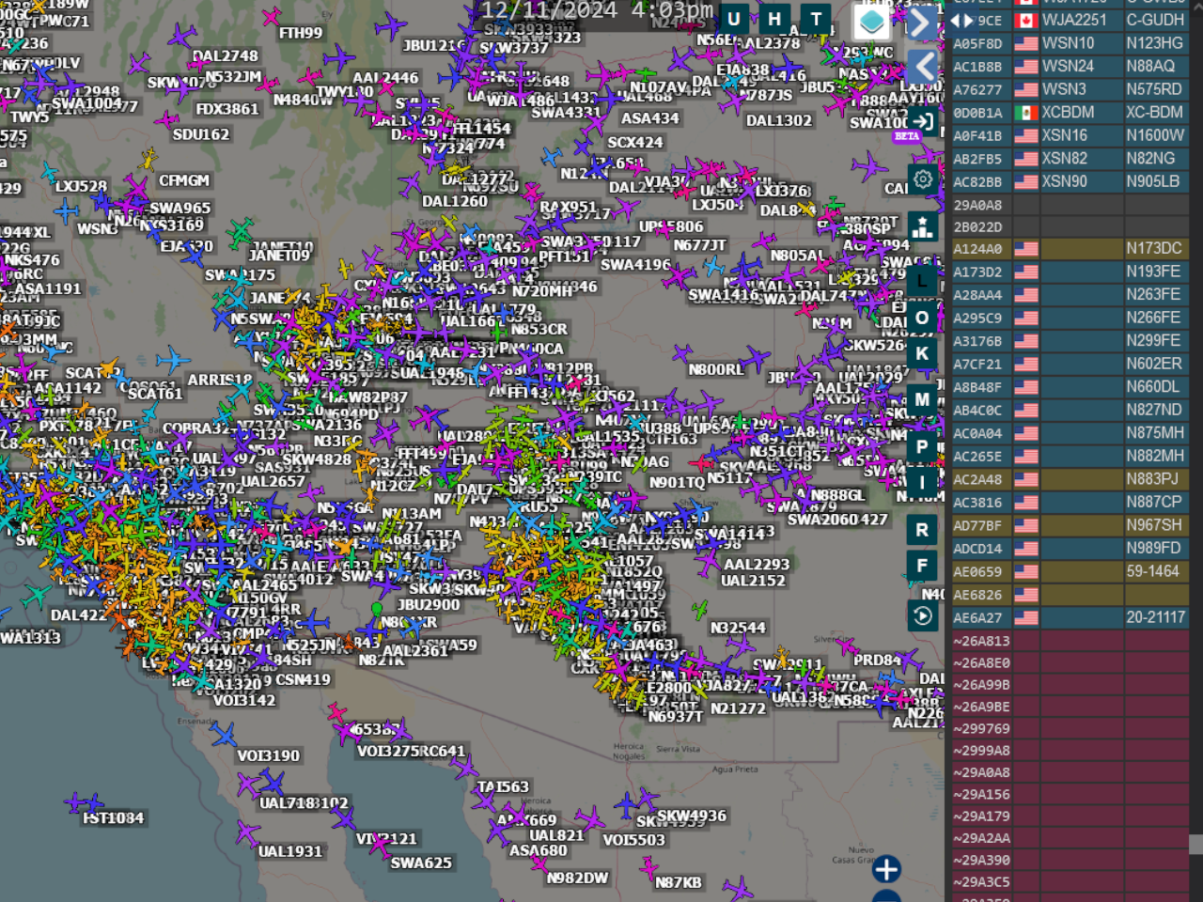The width and height of the screenshot is (1203, 902).
Task: Click registration N173DC in table
Action: (1153, 248)
